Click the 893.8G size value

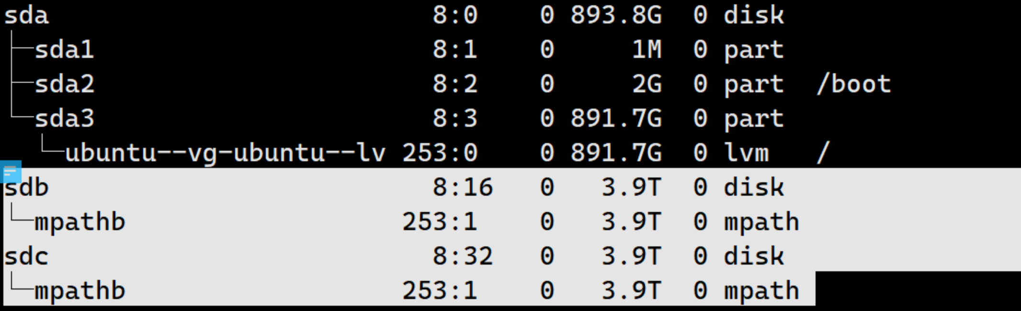click(616, 15)
